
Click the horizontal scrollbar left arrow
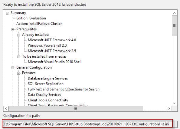click(6, 108)
